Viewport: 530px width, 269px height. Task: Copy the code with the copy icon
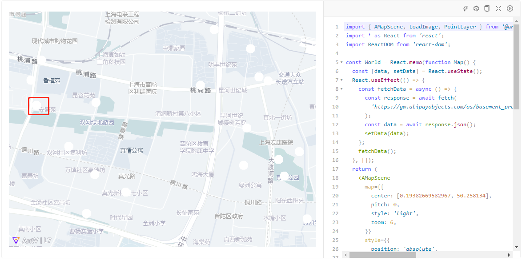487,9
